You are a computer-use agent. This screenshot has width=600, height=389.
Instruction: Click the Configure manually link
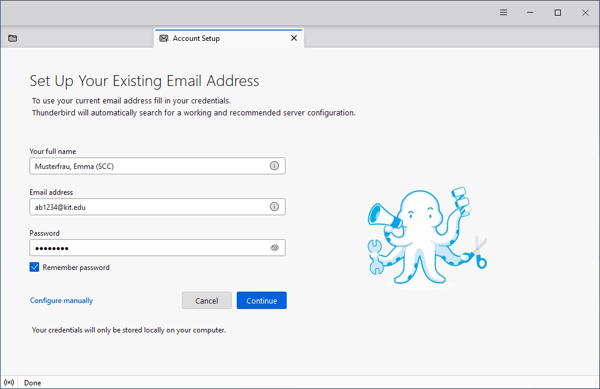(61, 301)
